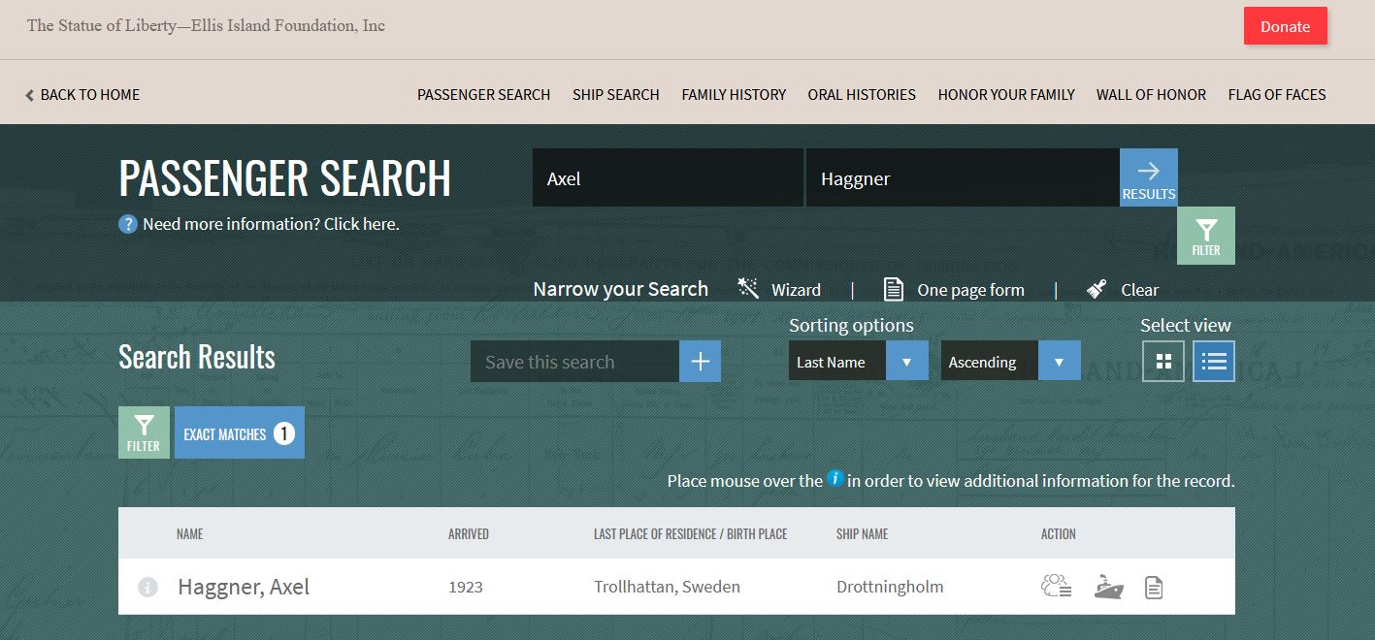Open Ship Search menu item

point(615,94)
